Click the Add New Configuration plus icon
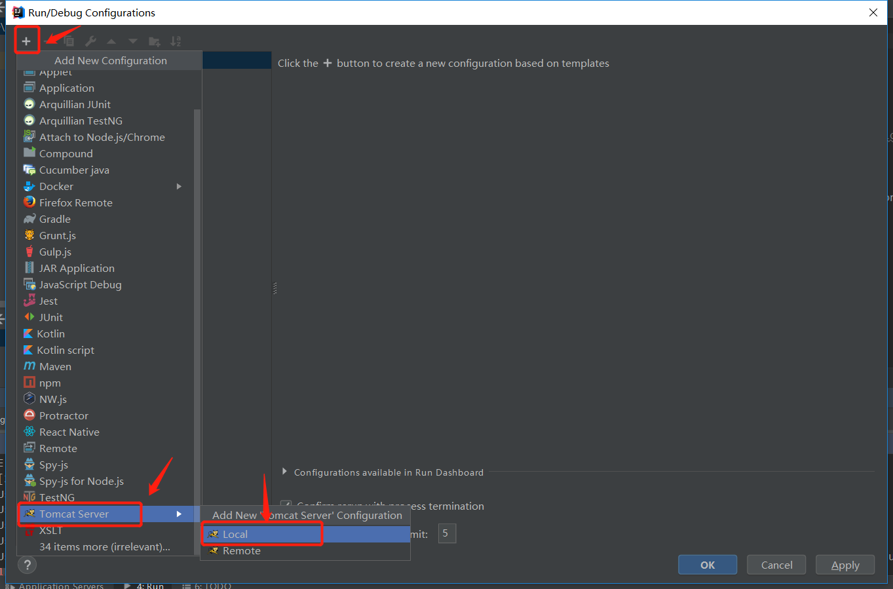This screenshot has height=589, width=893. pyautogui.click(x=27, y=41)
